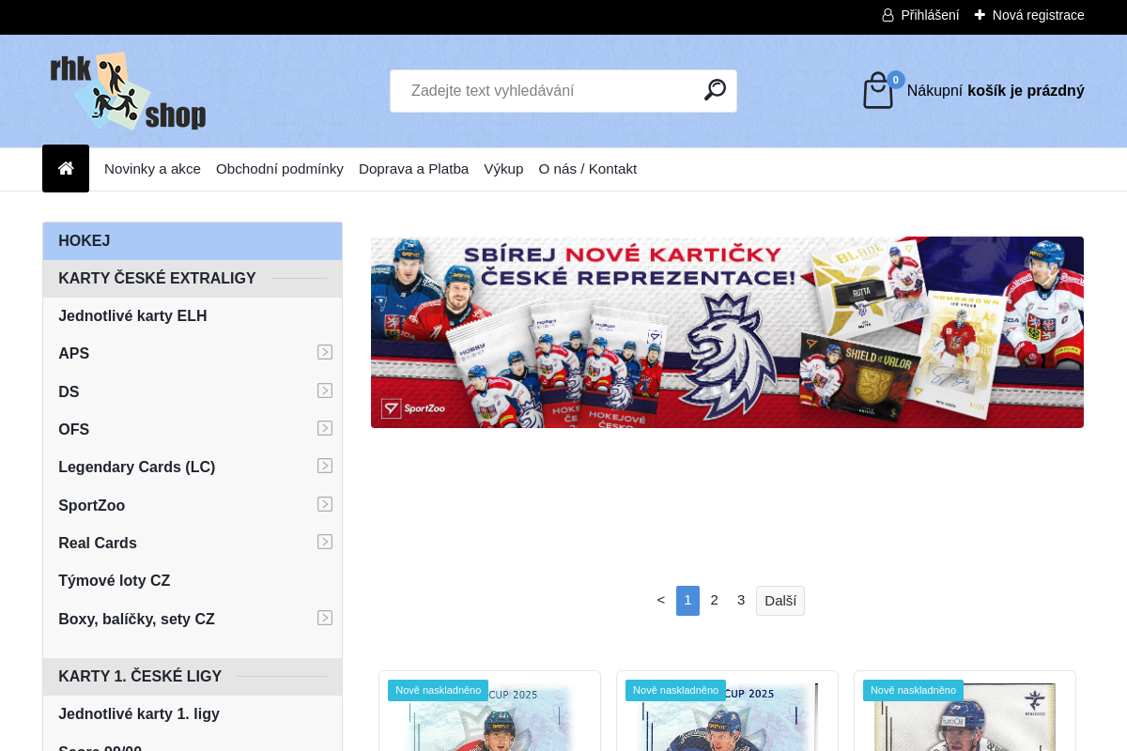Open Výkup menu item
This screenshot has height=751, width=1127.
click(503, 169)
